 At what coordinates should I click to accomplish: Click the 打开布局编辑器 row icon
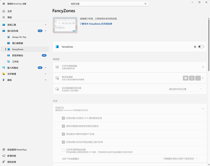(57, 67)
